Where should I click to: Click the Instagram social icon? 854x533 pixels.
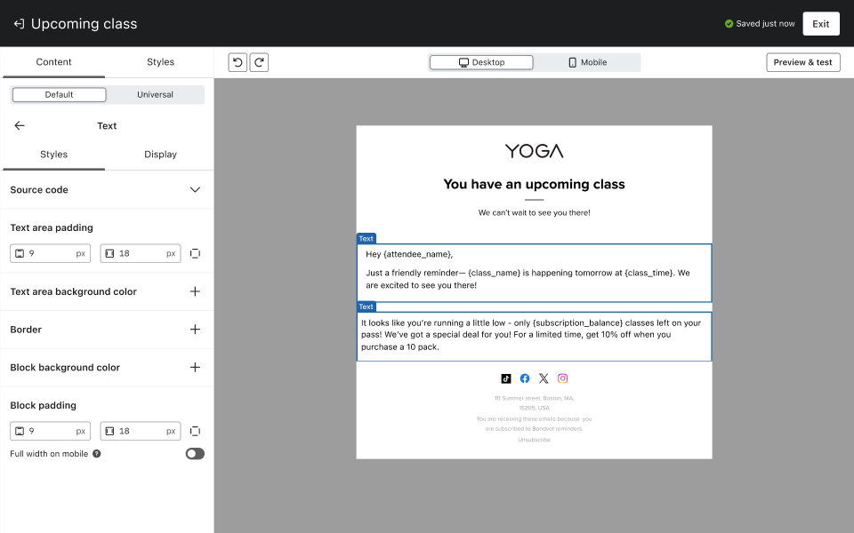[x=562, y=378]
